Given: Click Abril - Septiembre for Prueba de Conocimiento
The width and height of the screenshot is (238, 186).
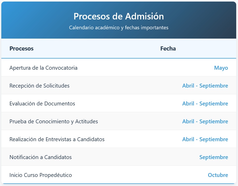Looking at the screenshot, I should pyautogui.click(x=205, y=121).
